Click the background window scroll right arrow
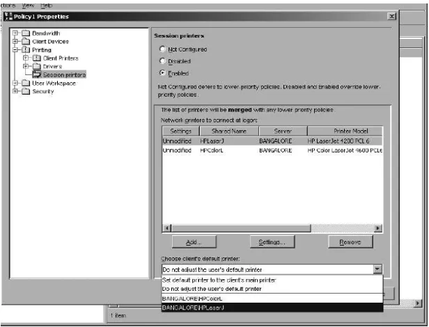 click(418, 303)
